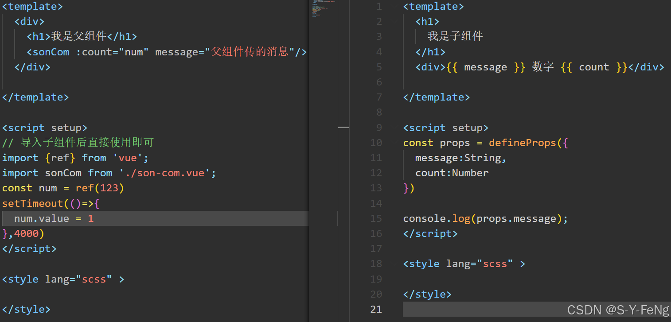Click the },4000) closing line

click(x=23, y=233)
